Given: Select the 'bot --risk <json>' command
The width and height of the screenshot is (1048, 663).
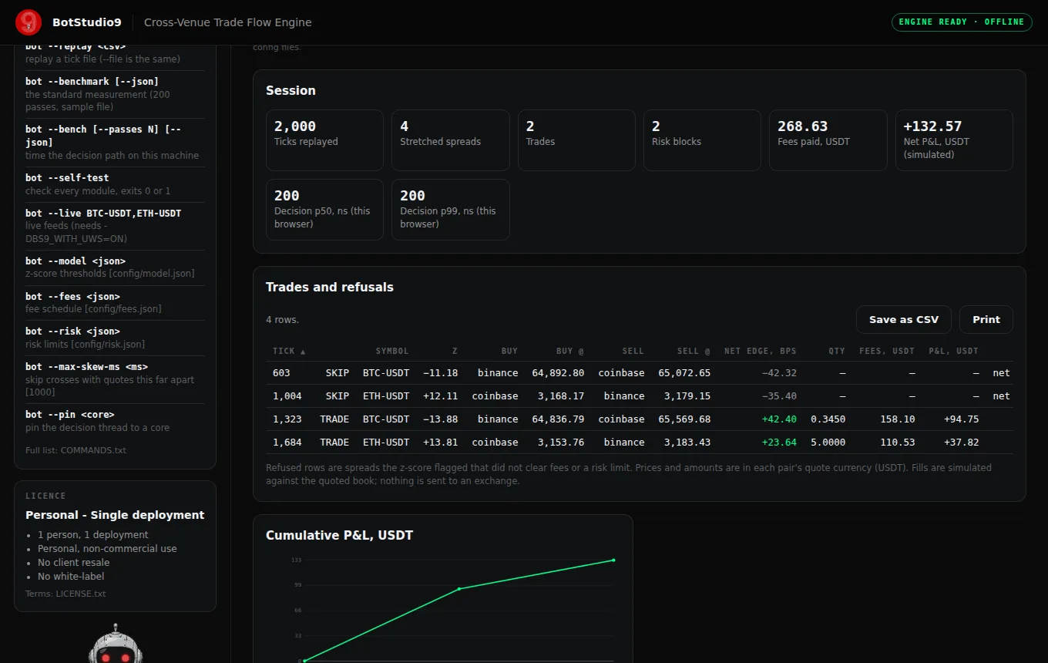Looking at the screenshot, I should (x=116, y=338).
